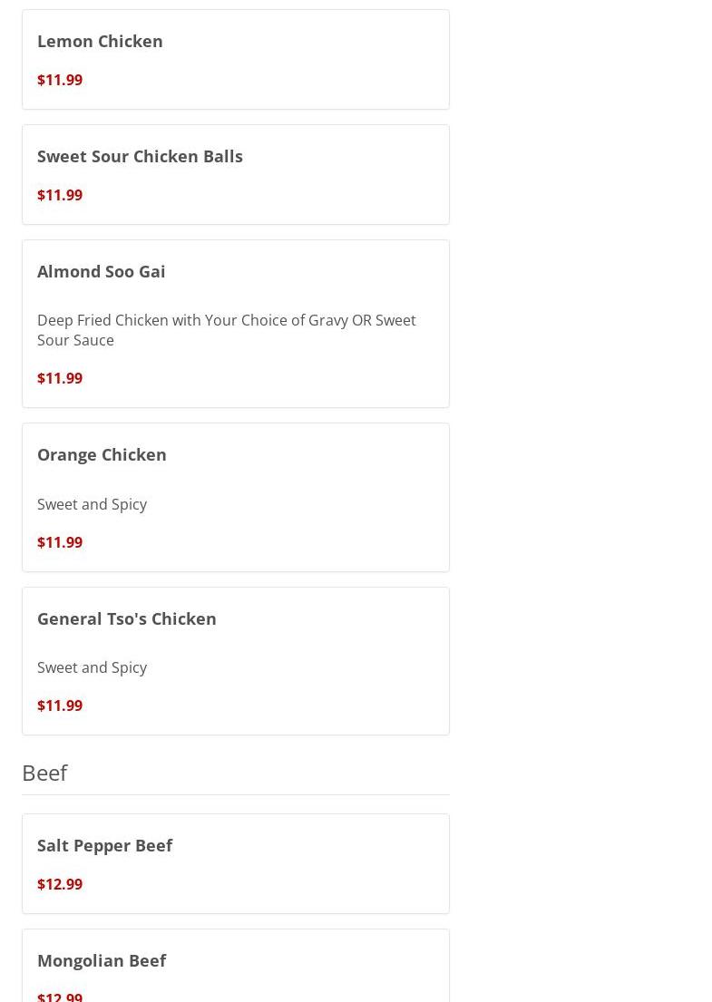
Task: Click the General Tso's Chicken price
Action: click(x=60, y=705)
